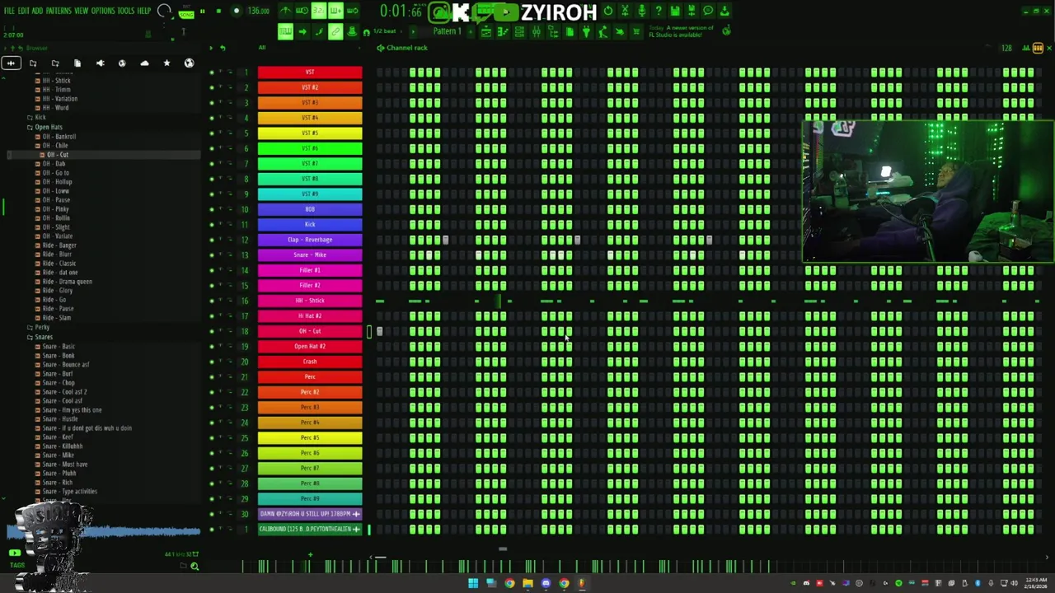
Task: Click the pause playback button
Action: click(203, 12)
